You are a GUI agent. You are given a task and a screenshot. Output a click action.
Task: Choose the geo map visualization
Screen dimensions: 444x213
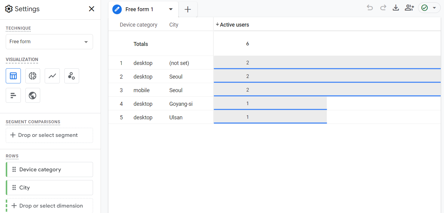click(33, 95)
